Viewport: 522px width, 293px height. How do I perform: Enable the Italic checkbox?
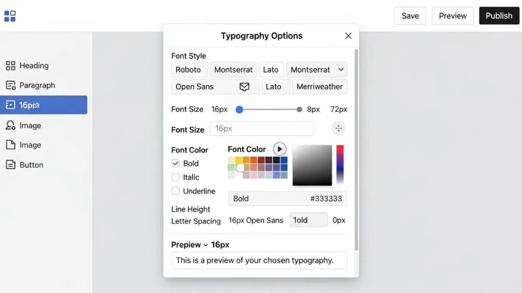(x=175, y=177)
